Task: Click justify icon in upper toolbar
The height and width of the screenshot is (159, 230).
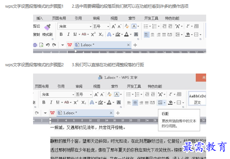Action: click(164, 35)
